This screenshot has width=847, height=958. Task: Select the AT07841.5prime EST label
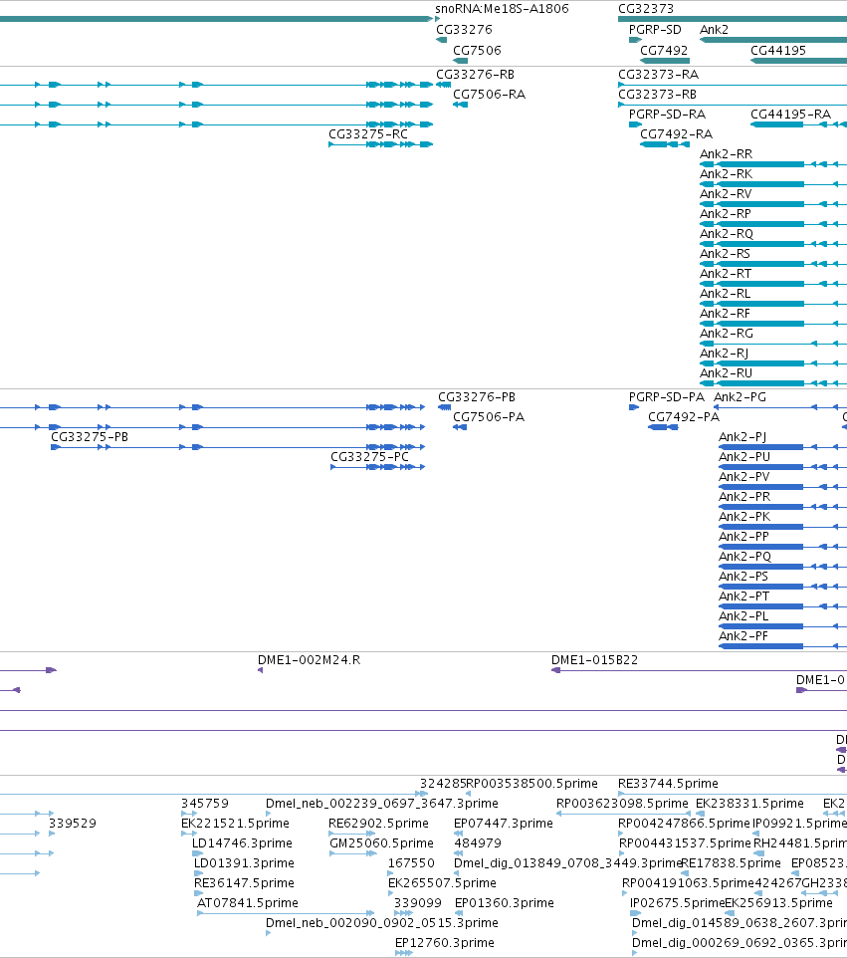coord(248,903)
